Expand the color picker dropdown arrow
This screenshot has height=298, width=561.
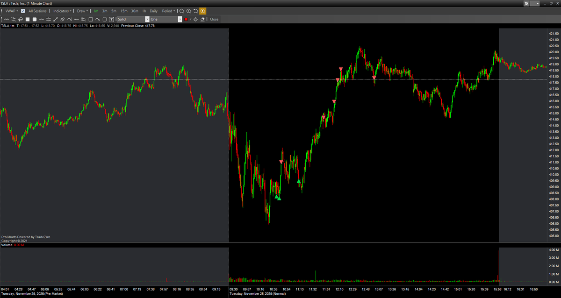191,19
